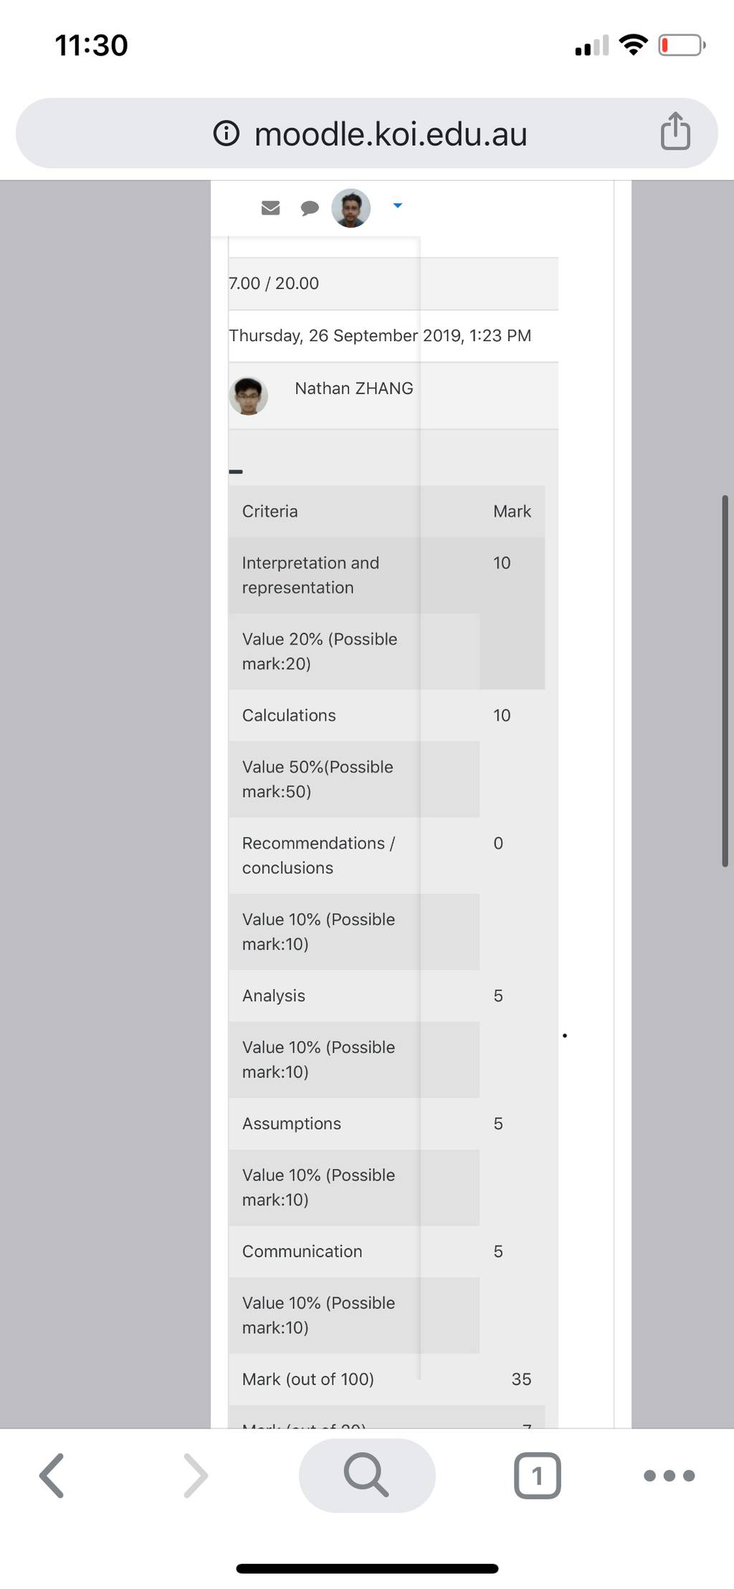Click the Mark column header
The height and width of the screenshot is (1589, 734).
tap(512, 511)
